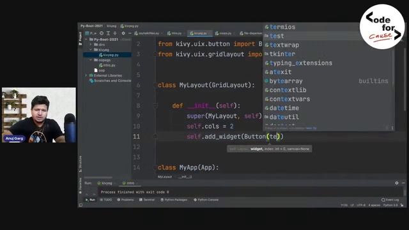Open the Terminal tool window
409x230 pixels.
coord(147,200)
